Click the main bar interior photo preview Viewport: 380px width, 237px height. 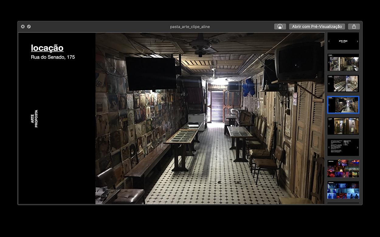click(210, 118)
